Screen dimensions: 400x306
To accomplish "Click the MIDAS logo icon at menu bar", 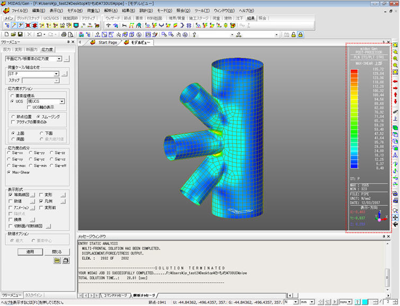I will click(6, 11).
